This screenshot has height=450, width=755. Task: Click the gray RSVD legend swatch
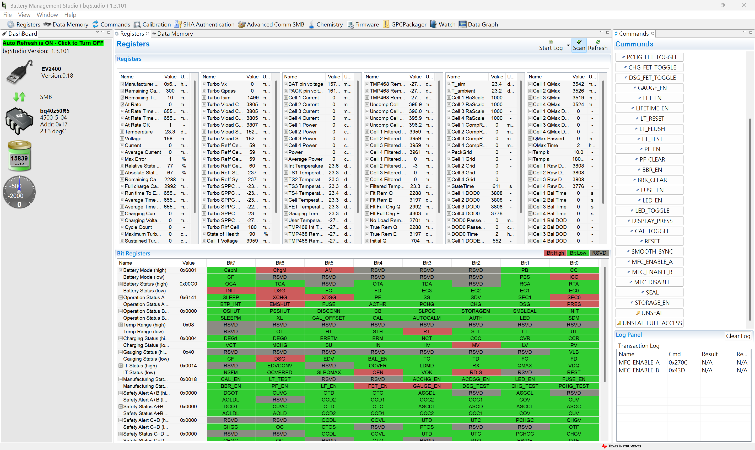(x=599, y=253)
